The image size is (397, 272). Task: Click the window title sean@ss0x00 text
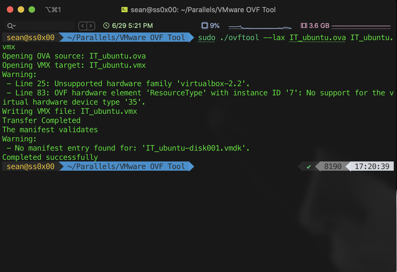coord(203,10)
